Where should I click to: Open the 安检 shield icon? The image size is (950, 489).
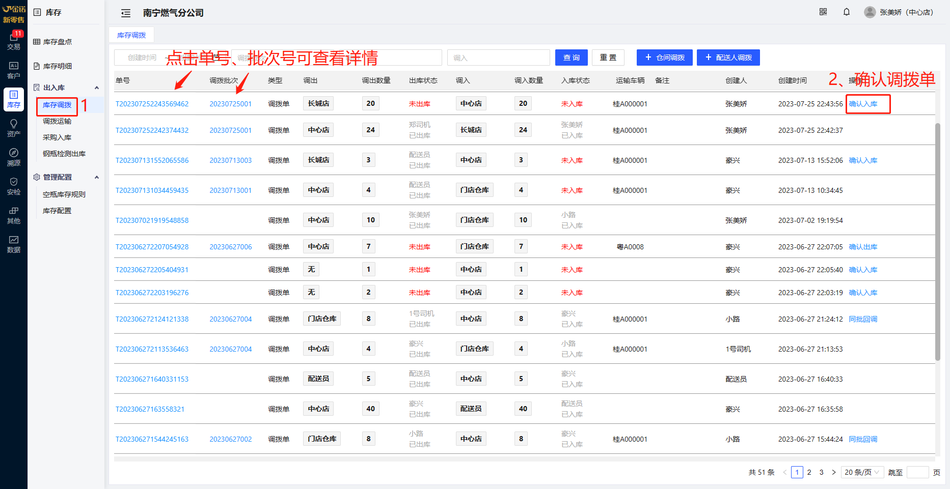click(14, 186)
